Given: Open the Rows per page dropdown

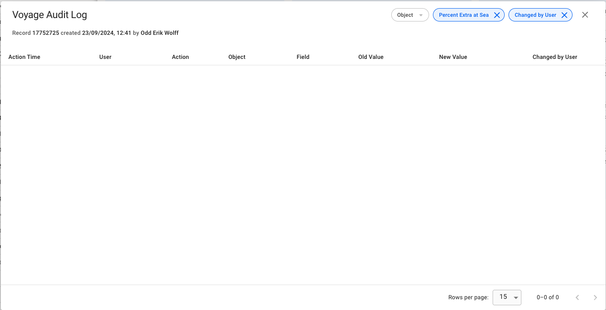Looking at the screenshot, I should (507, 298).
